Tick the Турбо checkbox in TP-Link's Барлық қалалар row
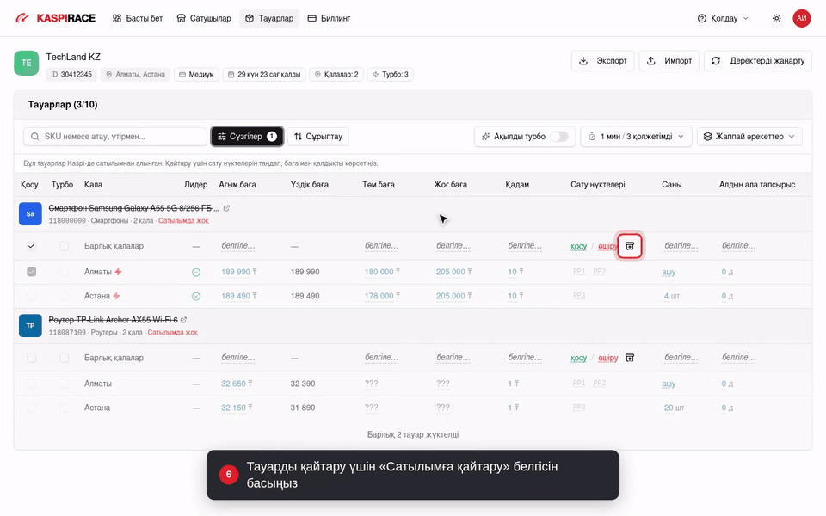 [65, 358]
